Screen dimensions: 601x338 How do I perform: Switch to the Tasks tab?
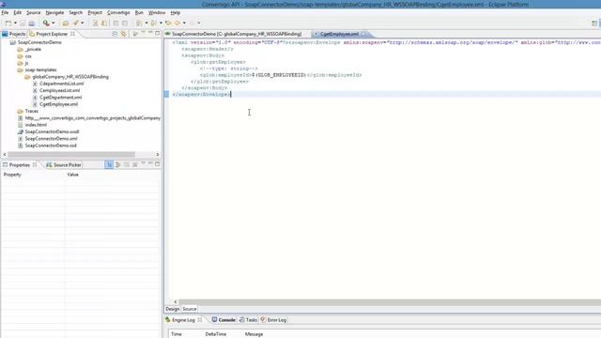point(248,320)
